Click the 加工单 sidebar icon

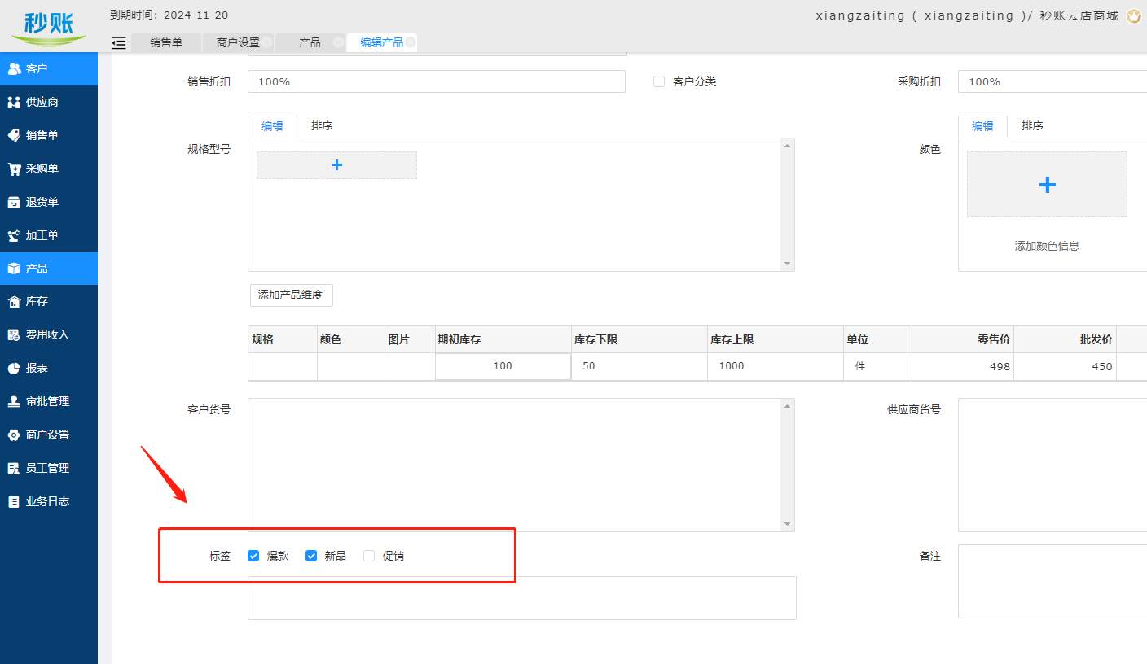(14, 236)
